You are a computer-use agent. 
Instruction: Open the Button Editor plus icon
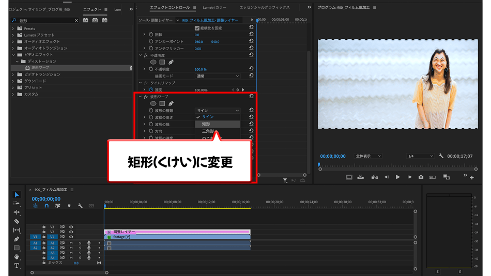[x=472, y=178]
